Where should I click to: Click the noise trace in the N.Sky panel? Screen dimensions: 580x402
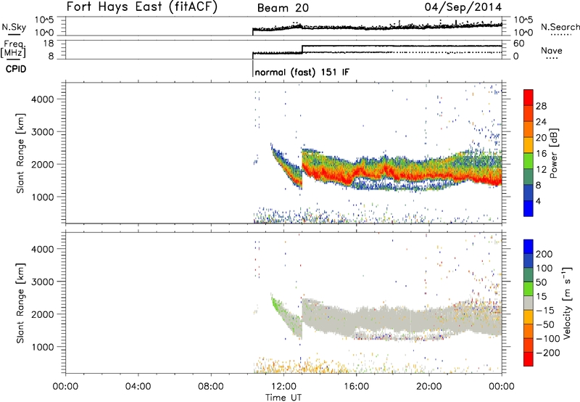coord(377,27)
